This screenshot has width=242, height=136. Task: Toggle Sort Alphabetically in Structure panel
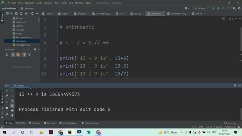point(7,54)
